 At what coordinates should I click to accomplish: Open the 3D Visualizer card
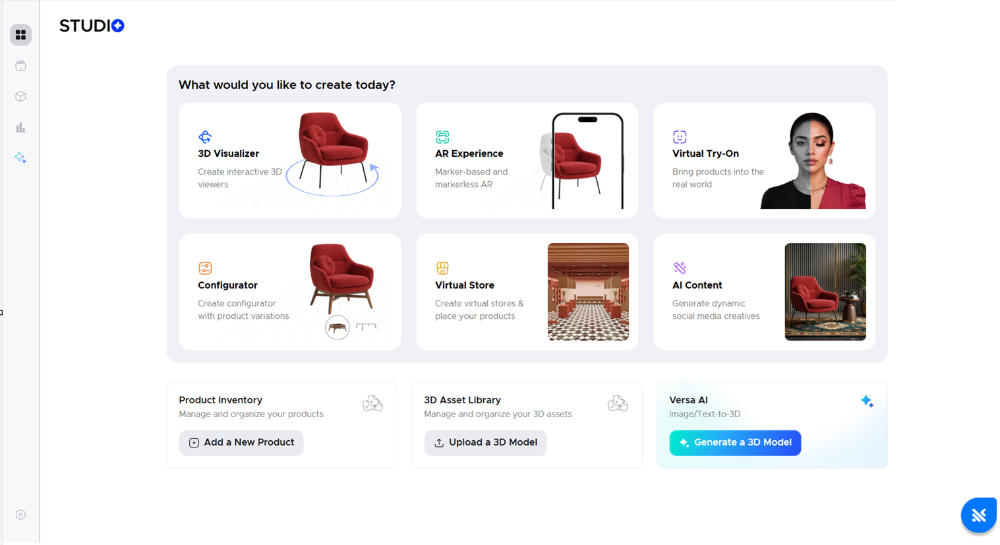pyautogui.click(x=290, y=160)
